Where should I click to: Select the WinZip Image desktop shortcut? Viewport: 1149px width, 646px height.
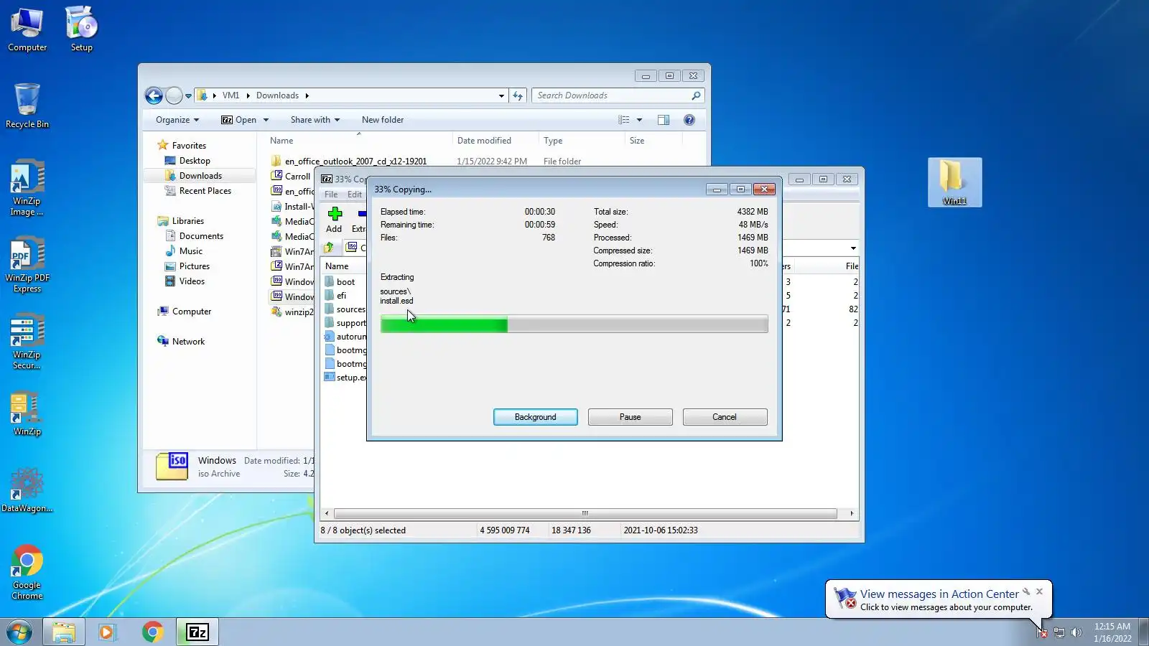click(x=27, y=188)
